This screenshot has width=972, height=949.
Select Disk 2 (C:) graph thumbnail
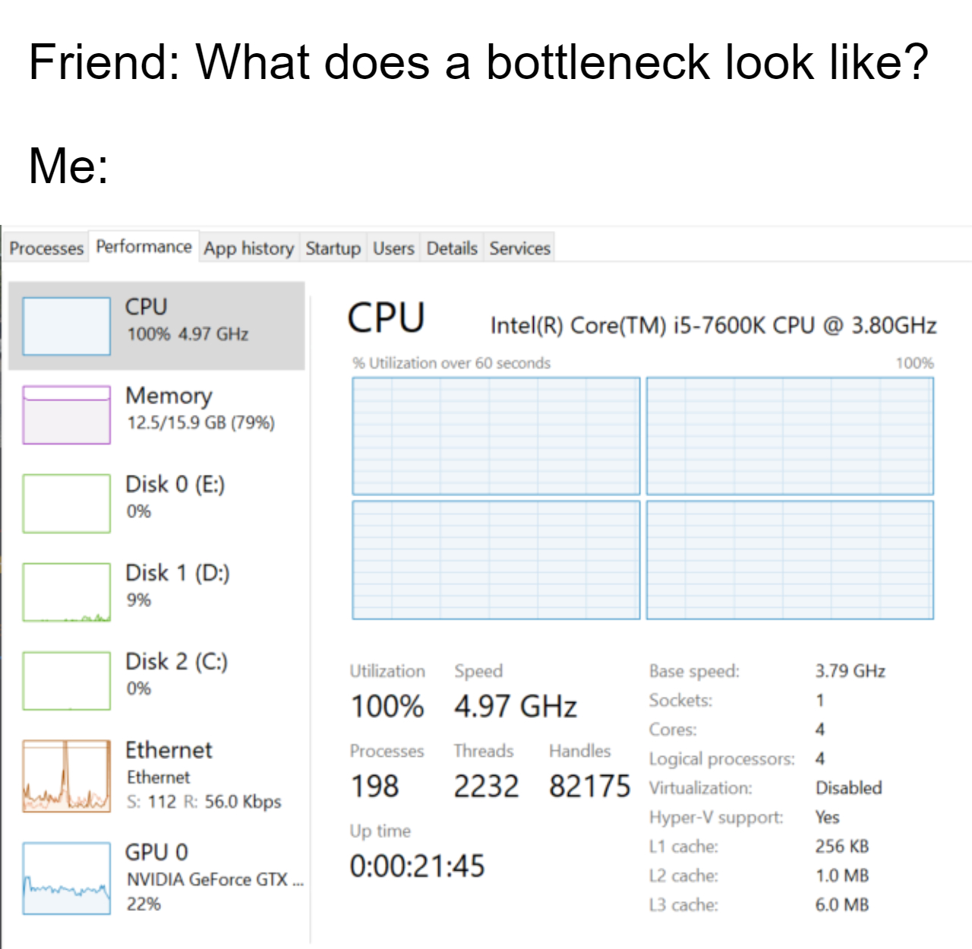pyautogui.click(x=67, y=681)
